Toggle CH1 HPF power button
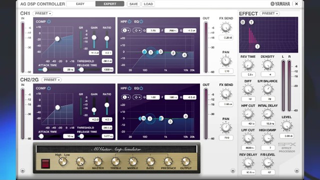The width and height of the screenshot is (320, 180). pos(129,21)
